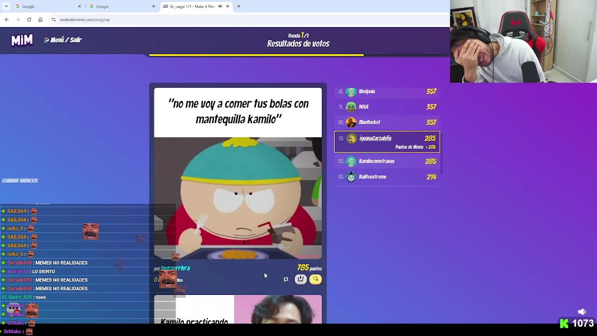Open Menú / Salir

tap(63, 40)
